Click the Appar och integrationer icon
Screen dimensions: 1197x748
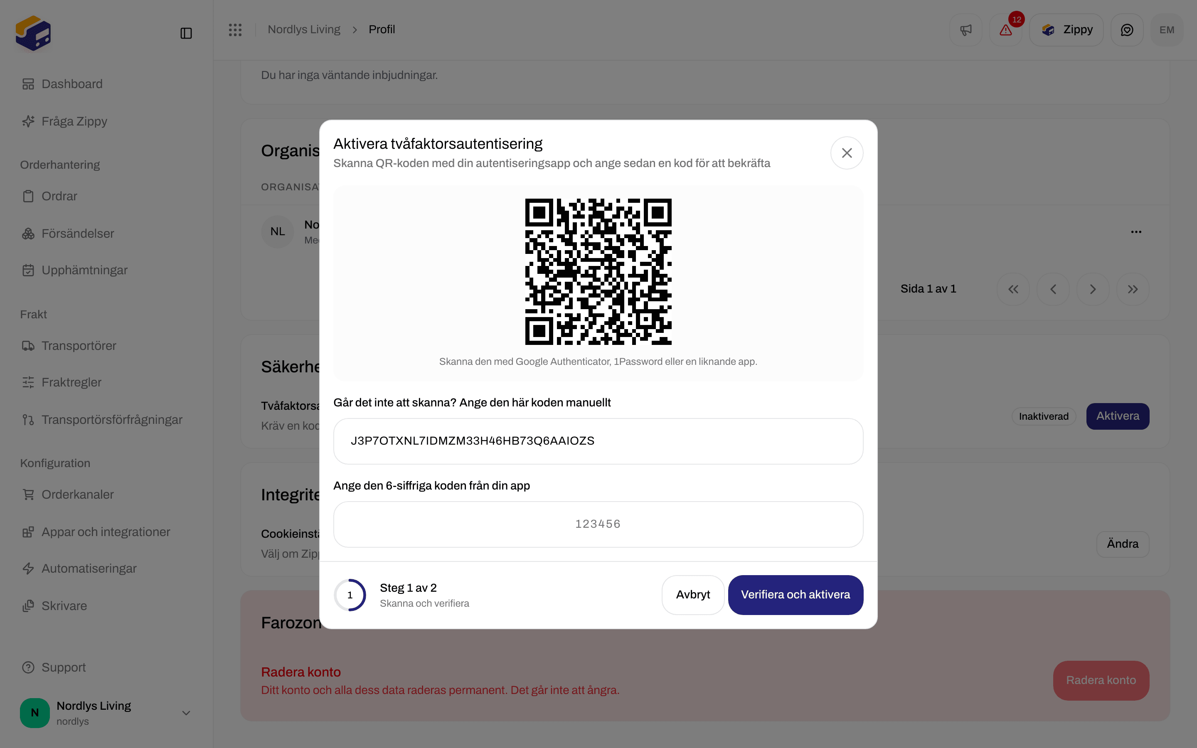[x=28, y=532]
